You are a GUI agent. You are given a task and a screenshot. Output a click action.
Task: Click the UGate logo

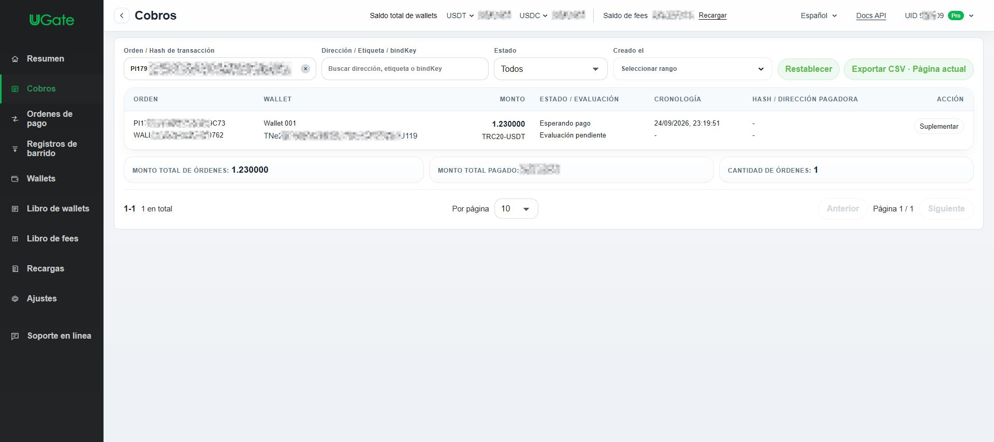point(52,20)
